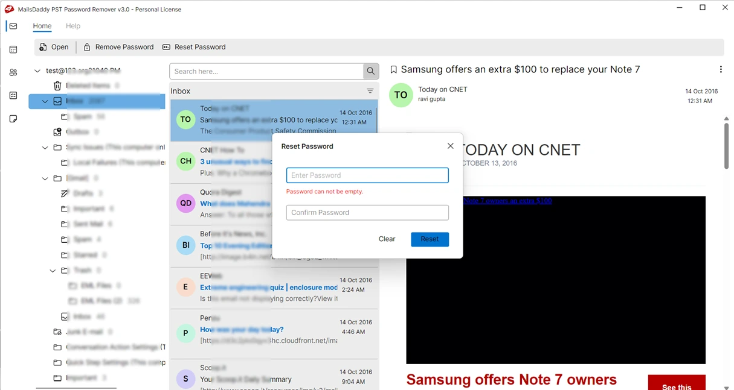Screen dimensions: 734x390
Task: Click the search magnifier icon
Action: click(371, 71)
